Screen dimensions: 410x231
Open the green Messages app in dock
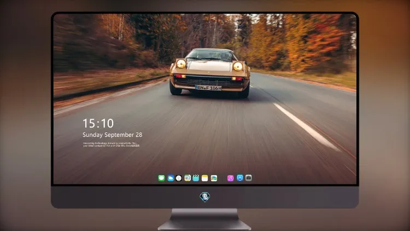[161, 178]
